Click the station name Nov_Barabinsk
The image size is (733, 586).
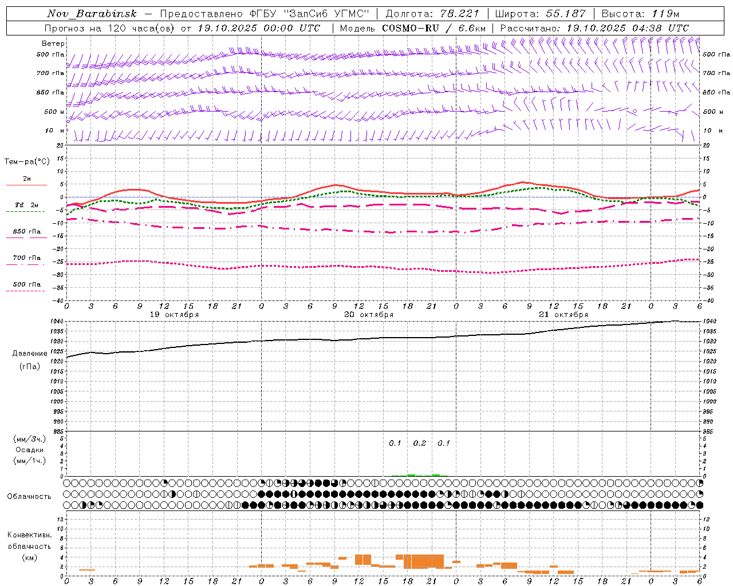point(92,14)
